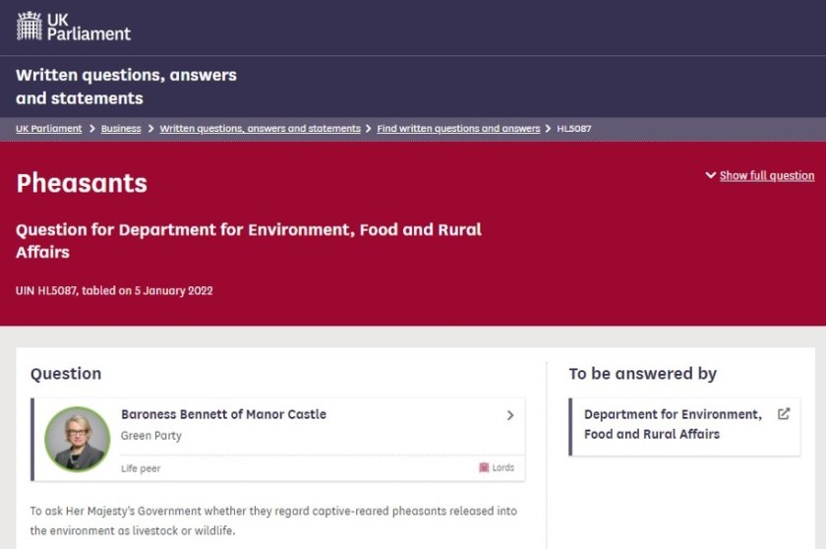Click the chevron after the Business breadcrumb
The height and width of the screenshot is (549, 826).
[x=150, y=129]
